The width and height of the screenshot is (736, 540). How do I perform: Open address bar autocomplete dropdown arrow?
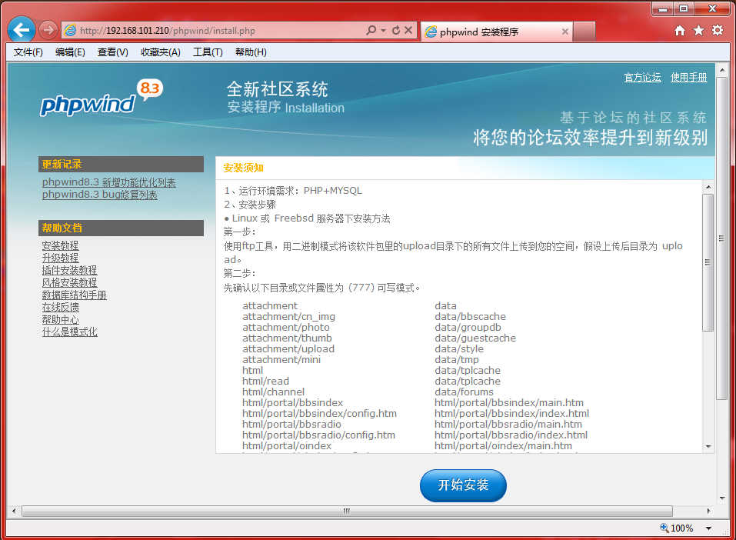tap(383, 31)
